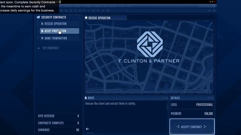Viewport: 241px width, 135px height.
Task: Select the Asset Protection contract
Action: point(59,31)
